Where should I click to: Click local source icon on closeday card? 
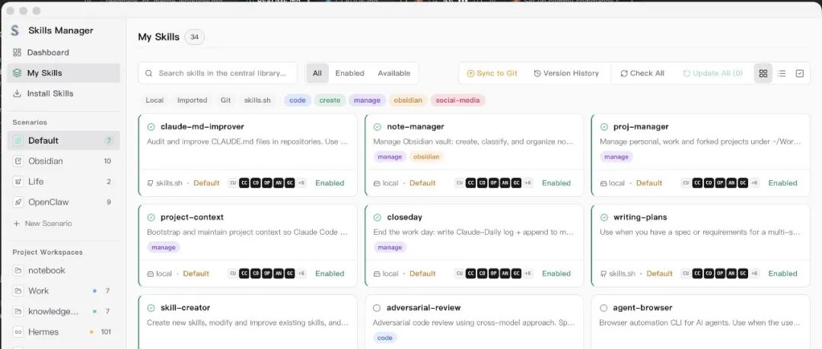tap(377, 274)
